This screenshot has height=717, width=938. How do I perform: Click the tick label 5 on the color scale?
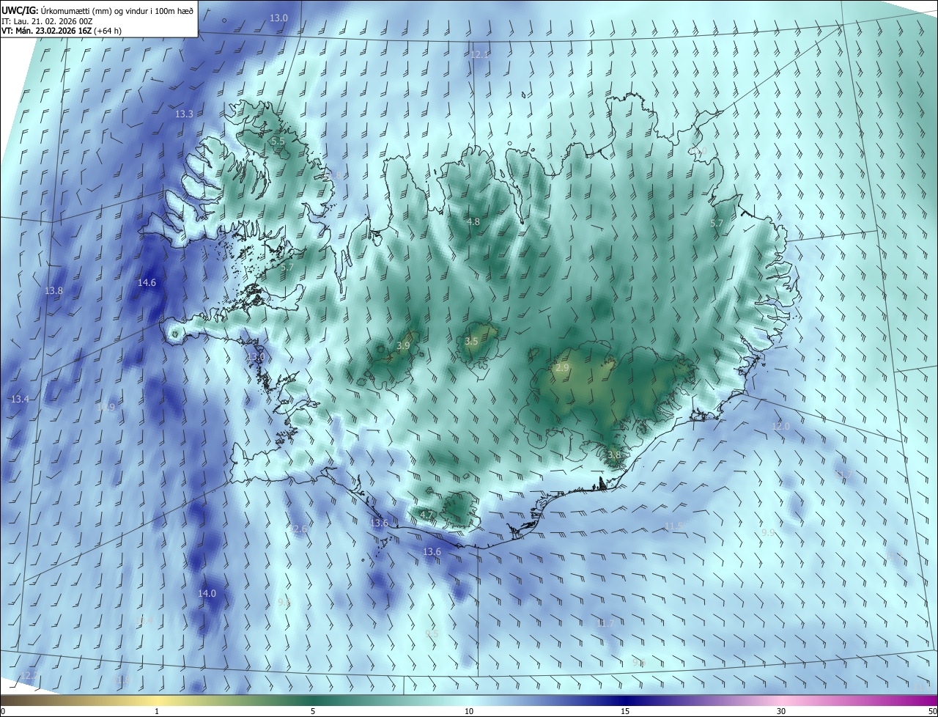pos(313,711)
